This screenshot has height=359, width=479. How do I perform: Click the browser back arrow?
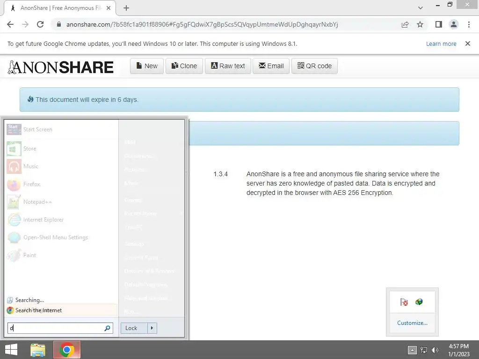tap(10, 24)
